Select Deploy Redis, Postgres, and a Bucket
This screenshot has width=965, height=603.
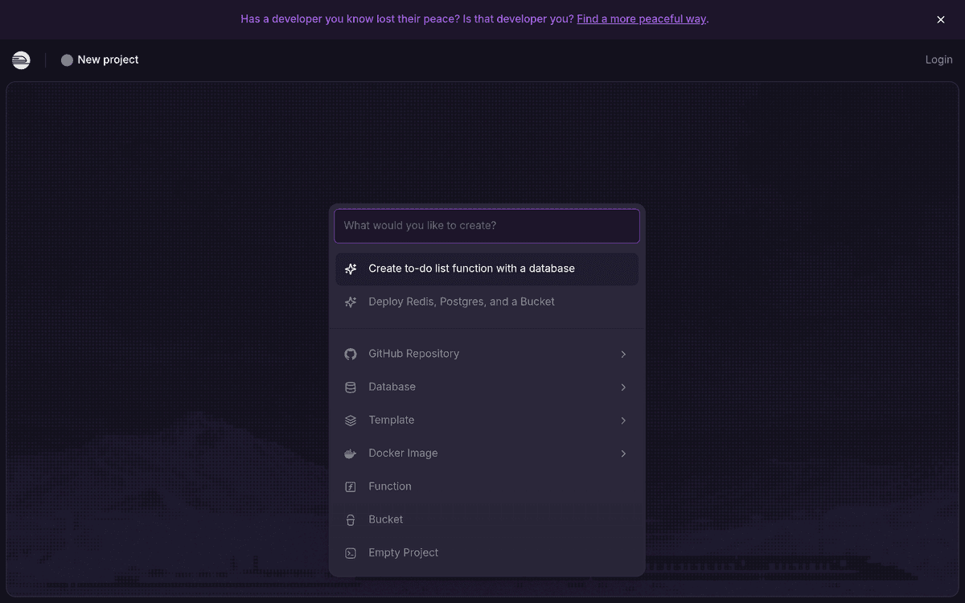[x=487, y=302]
